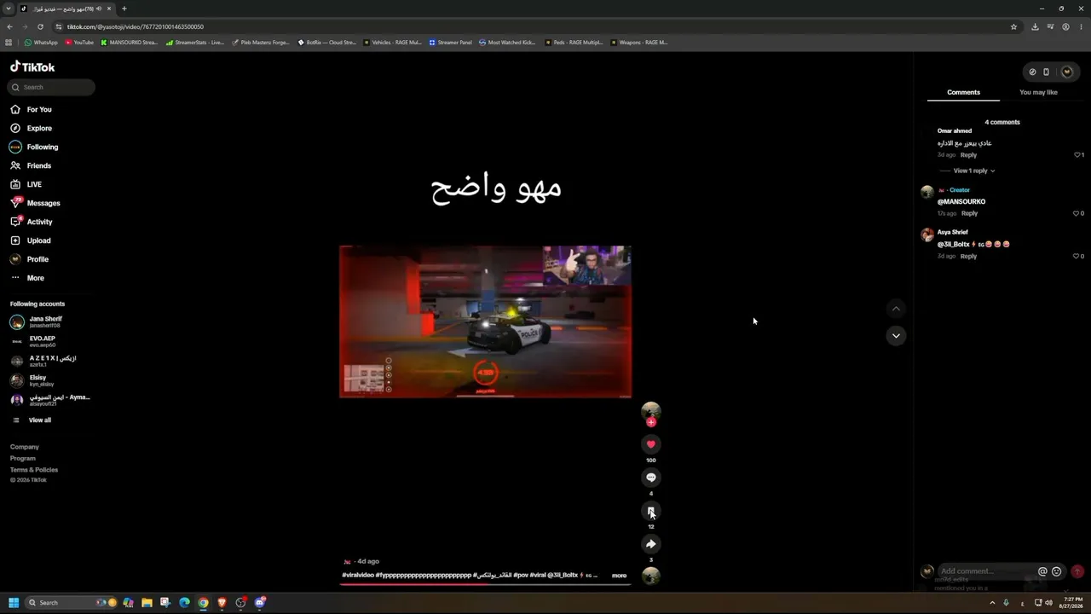This screenshot has width=1091, height=614.
Task: Like the video with heart icon
Action: (651, 444)
